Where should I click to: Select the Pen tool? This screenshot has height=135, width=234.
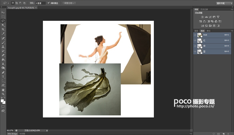coord(3,73)
